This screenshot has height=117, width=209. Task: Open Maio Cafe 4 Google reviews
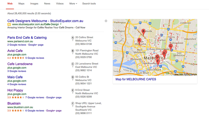[17, 84]
